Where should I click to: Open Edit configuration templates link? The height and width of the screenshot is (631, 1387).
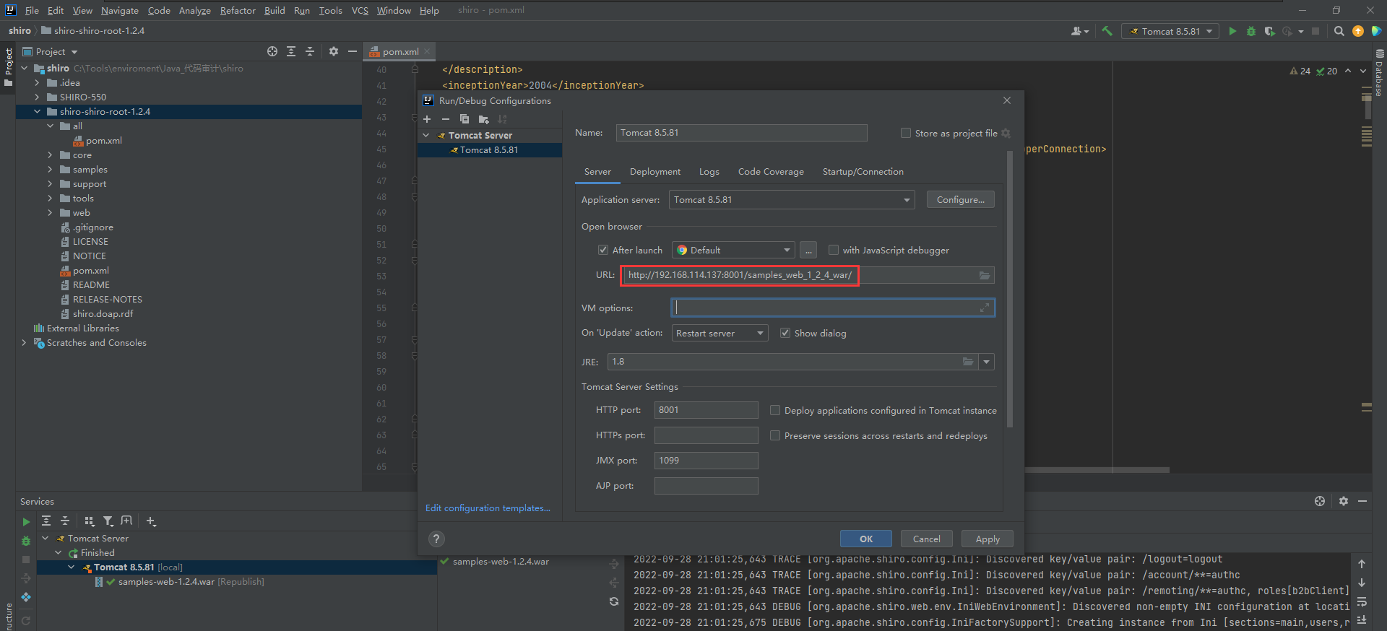pos(488,508)
